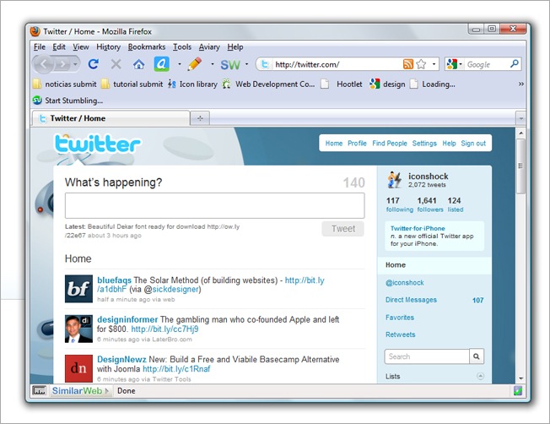Click the vertical scrollbar thumb
Image resolution: width=550 pixels, height=424 pixels.
(520, 166)
